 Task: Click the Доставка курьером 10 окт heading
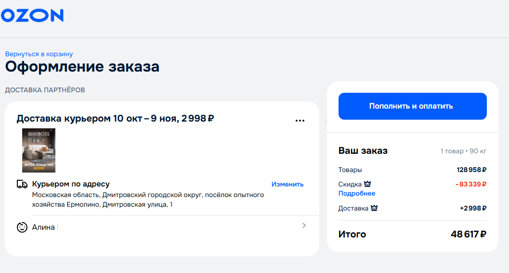tap(115, 119)
